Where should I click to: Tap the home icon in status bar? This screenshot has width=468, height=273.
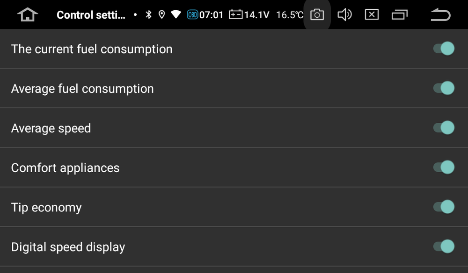click(x=28, y=14)
